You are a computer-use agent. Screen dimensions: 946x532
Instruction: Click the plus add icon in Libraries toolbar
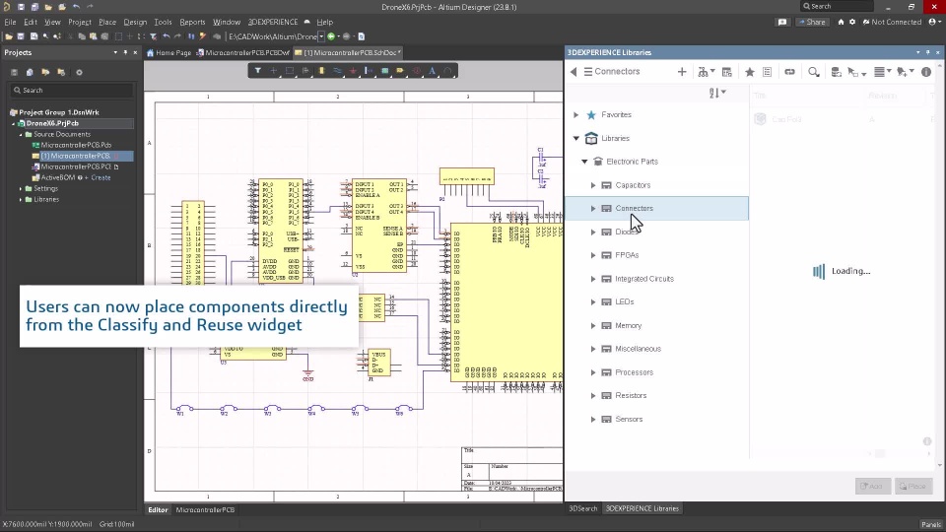point(682,72)
